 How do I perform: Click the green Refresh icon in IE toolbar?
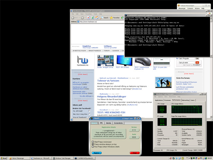tap(93, 18)
